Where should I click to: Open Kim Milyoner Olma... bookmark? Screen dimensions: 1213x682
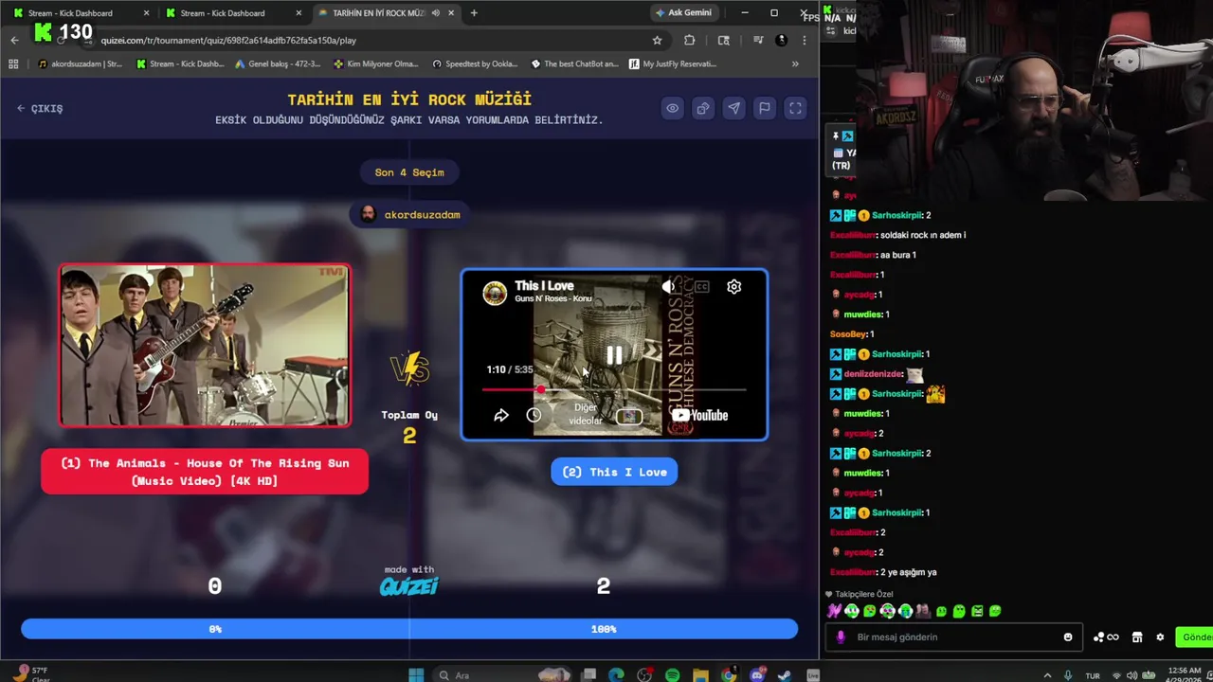(376, 63)
